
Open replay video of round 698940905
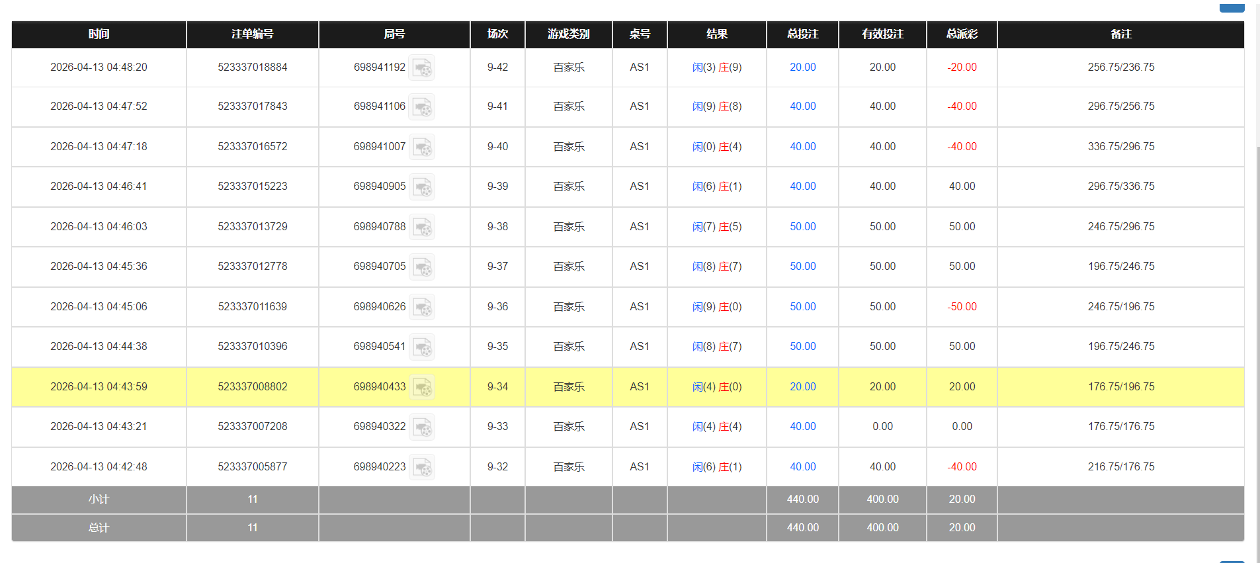tap(422, 187)
